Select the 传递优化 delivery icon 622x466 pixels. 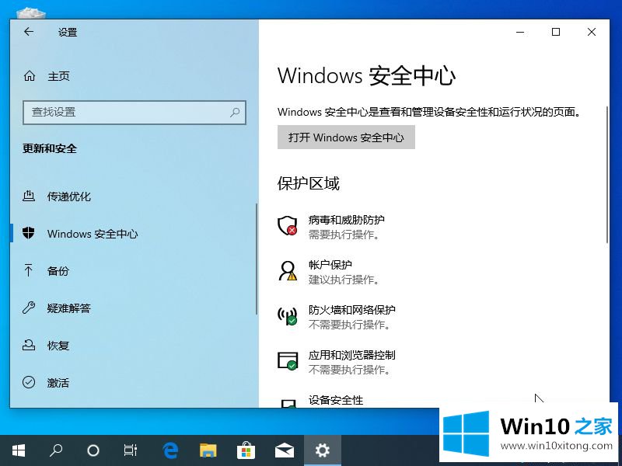(x=29, y=196)
